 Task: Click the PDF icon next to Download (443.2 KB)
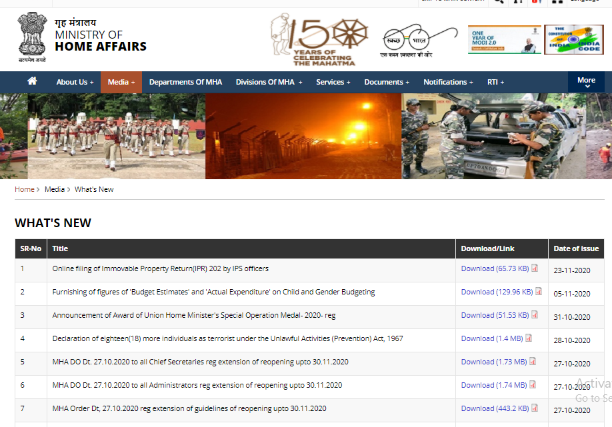[535, 408]
